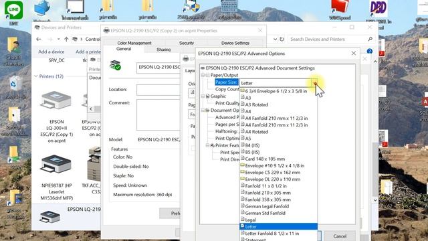
Task: Choose A3 paper size from list
Action: click(248, 98)
